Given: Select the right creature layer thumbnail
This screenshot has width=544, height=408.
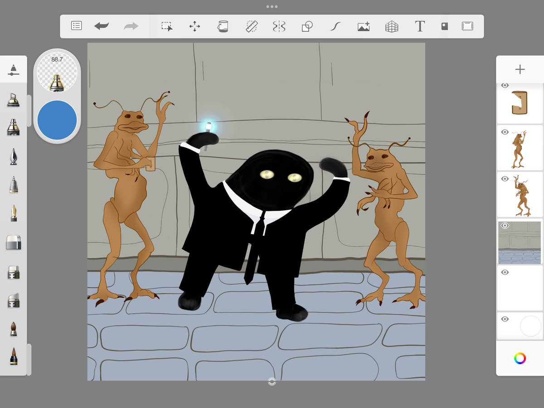Looking at the screenshot, I should pos(520,194).
